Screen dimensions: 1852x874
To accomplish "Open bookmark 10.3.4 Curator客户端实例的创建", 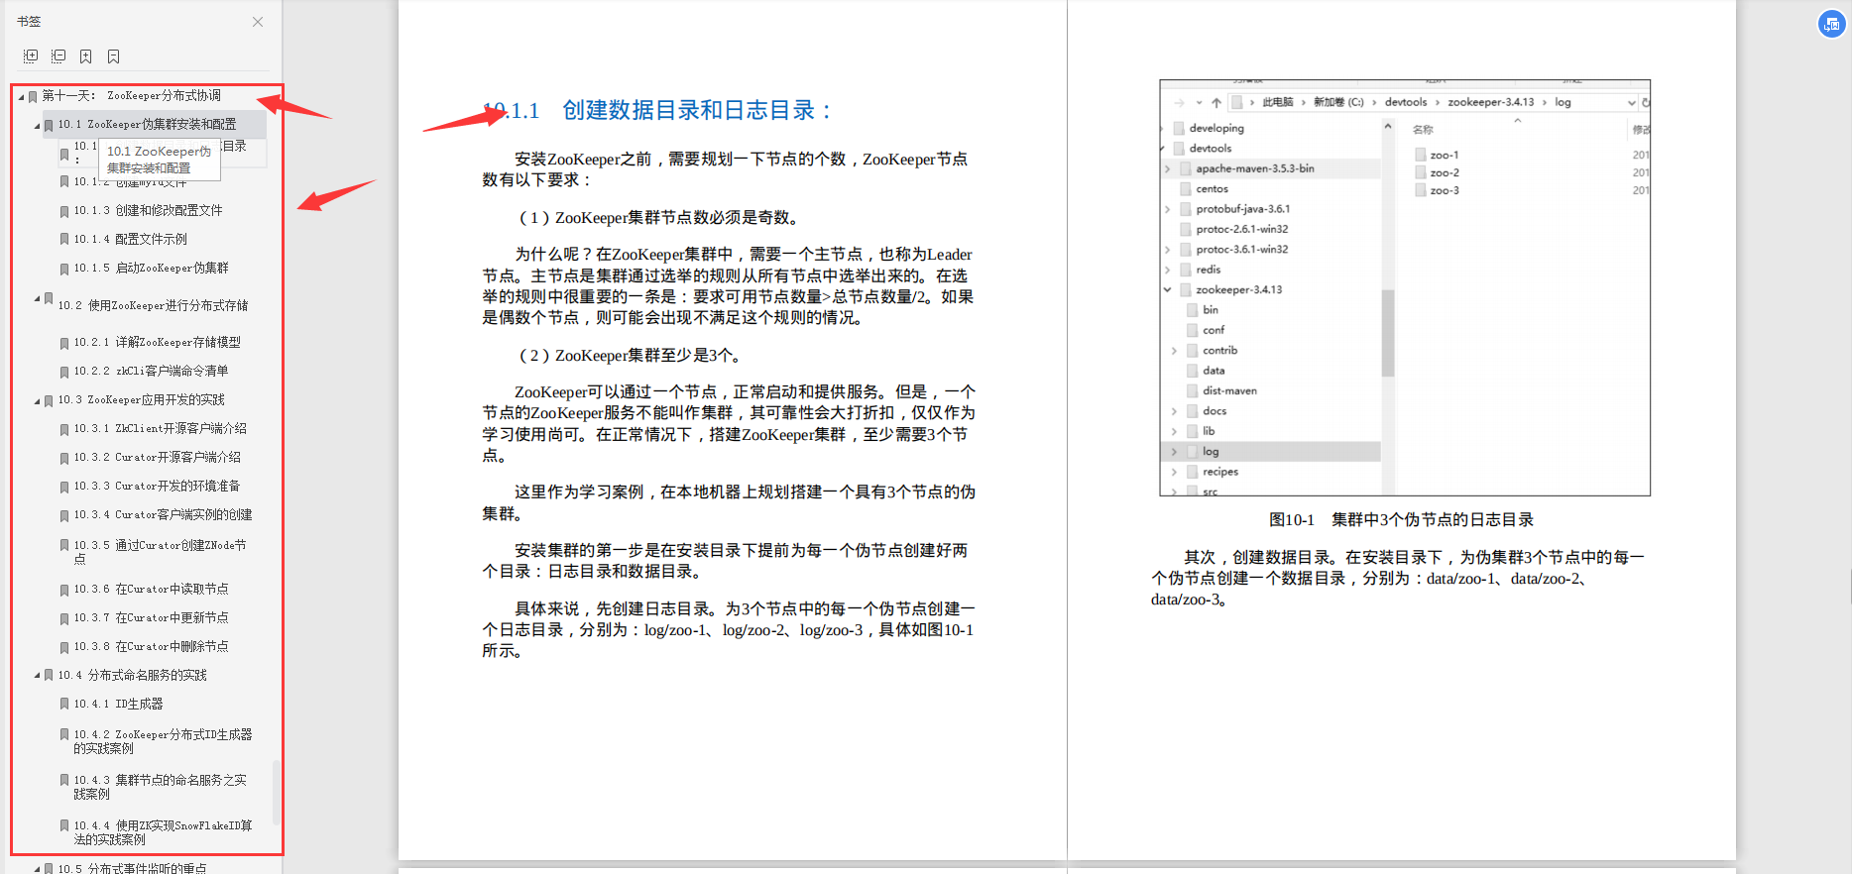I will (163, 515).
